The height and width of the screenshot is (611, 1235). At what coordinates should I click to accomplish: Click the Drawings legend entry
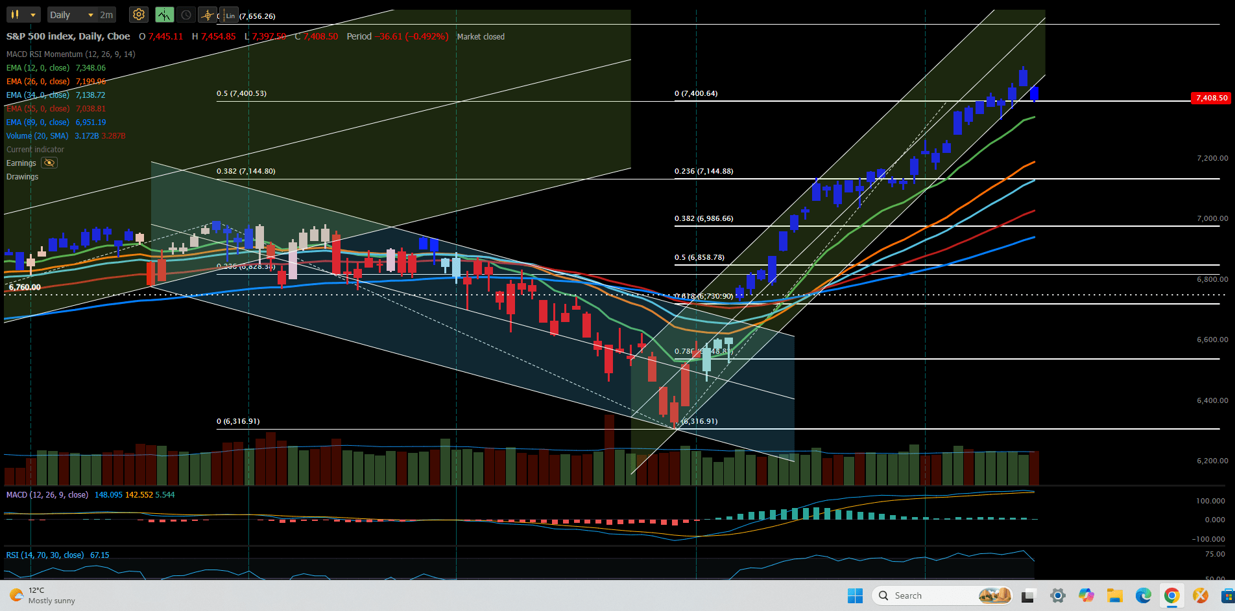click(x=23, y=176)
